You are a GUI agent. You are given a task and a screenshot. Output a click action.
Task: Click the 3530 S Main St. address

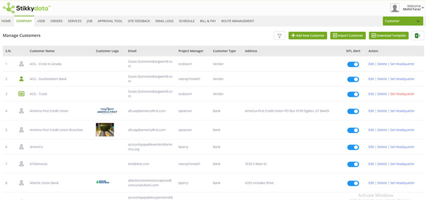pyautogui.click(x=256, y=164)
